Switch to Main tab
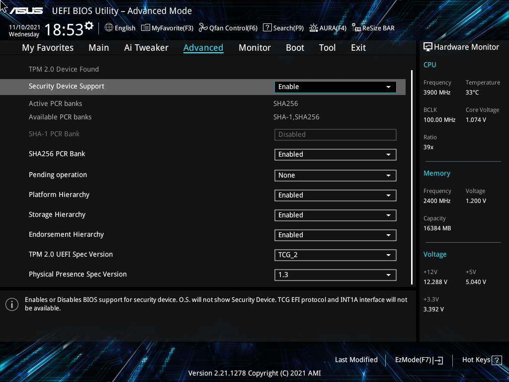The width and height of the screenshot is (509, 382). (99, 48)
